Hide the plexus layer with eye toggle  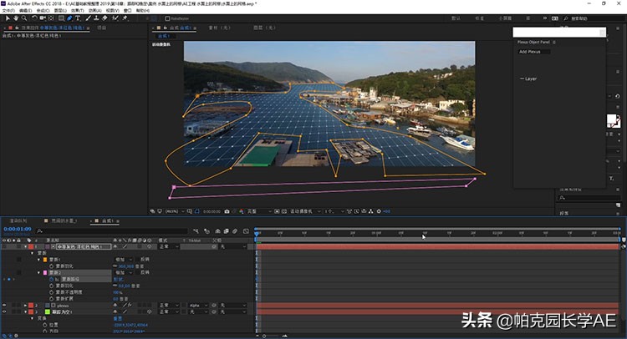[x=4, y=306]
